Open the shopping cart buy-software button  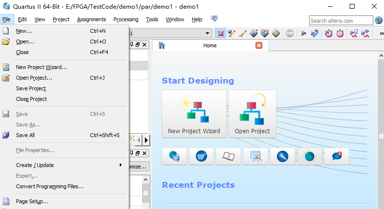(201, 156)
